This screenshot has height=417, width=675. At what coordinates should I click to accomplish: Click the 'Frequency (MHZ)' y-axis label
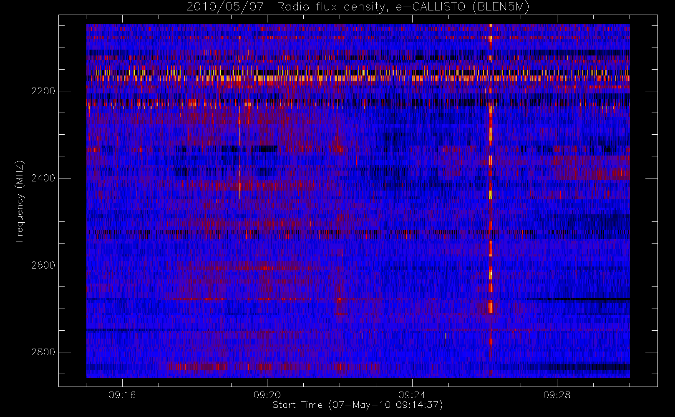coord(20,201)
